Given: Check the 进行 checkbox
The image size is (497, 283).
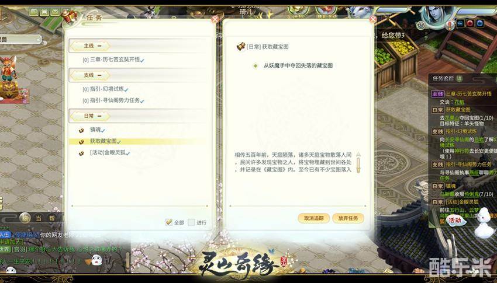Looking at the screenshot, I should (x=191, y=222).
